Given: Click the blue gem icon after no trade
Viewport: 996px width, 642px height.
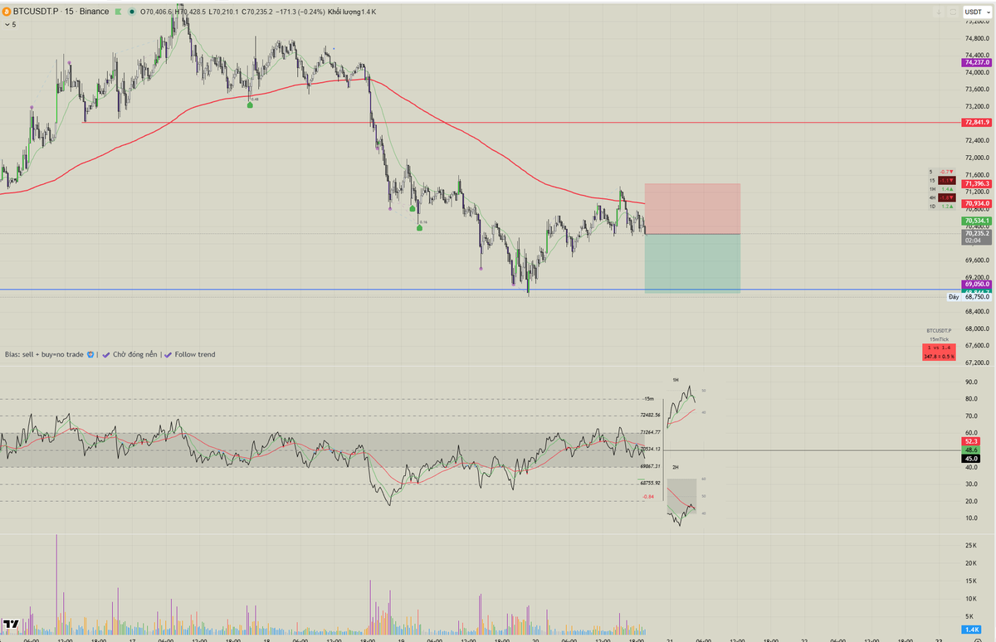Looking at the screenshot, I should point(90,354).
